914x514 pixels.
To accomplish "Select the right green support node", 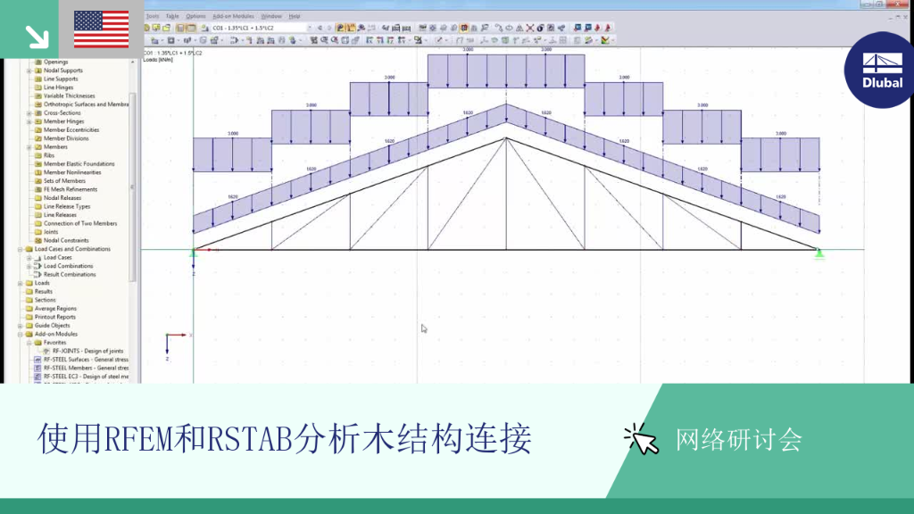I will pyautogui.click(x=819, y=253).
